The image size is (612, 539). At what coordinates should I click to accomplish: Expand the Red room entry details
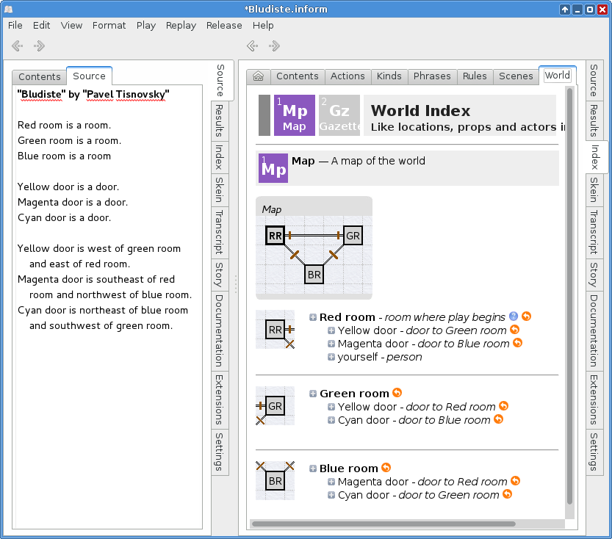(x=313, y=318)
